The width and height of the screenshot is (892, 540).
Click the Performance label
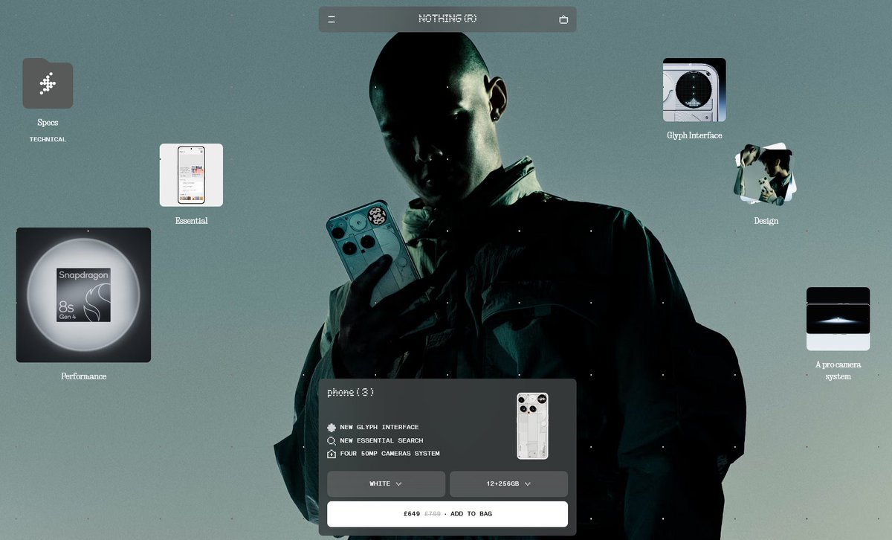point(83,376)
